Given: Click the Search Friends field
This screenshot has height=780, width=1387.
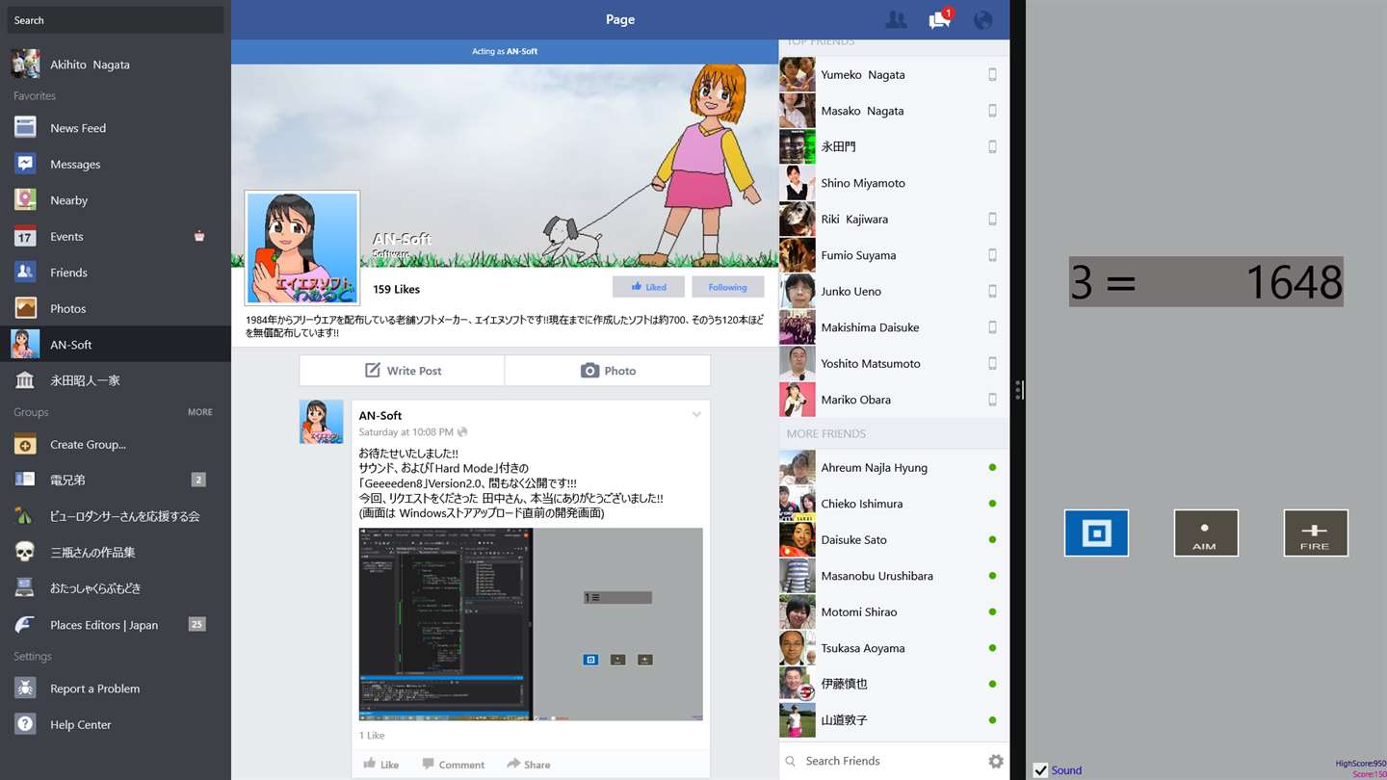Looking at the screenshot, I should pos(881,761).
